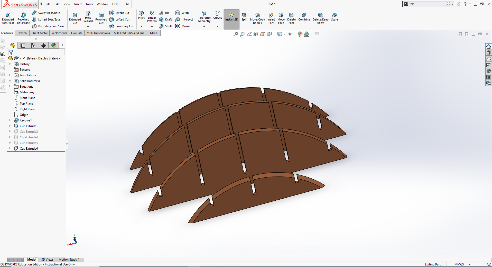Expand the Solid Bodies(5) node
This screenshot has width=492, height=267.
10,81
